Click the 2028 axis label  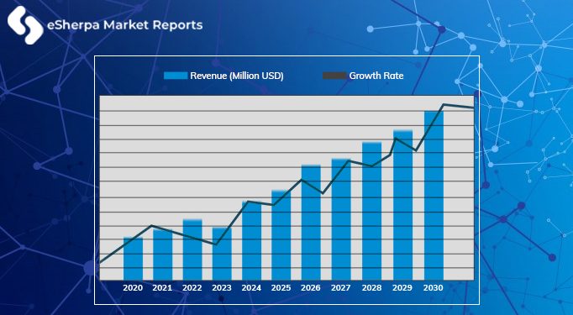(x=372, y=288)
